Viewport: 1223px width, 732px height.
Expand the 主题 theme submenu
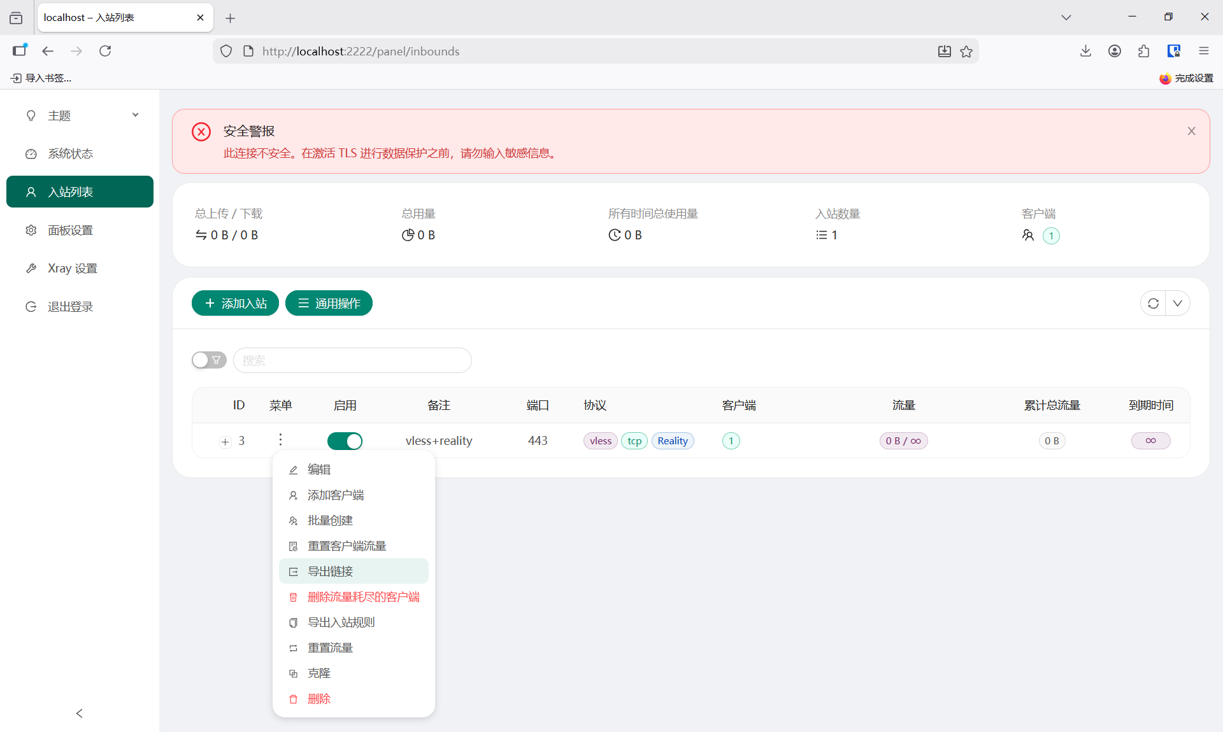(80, 116)
